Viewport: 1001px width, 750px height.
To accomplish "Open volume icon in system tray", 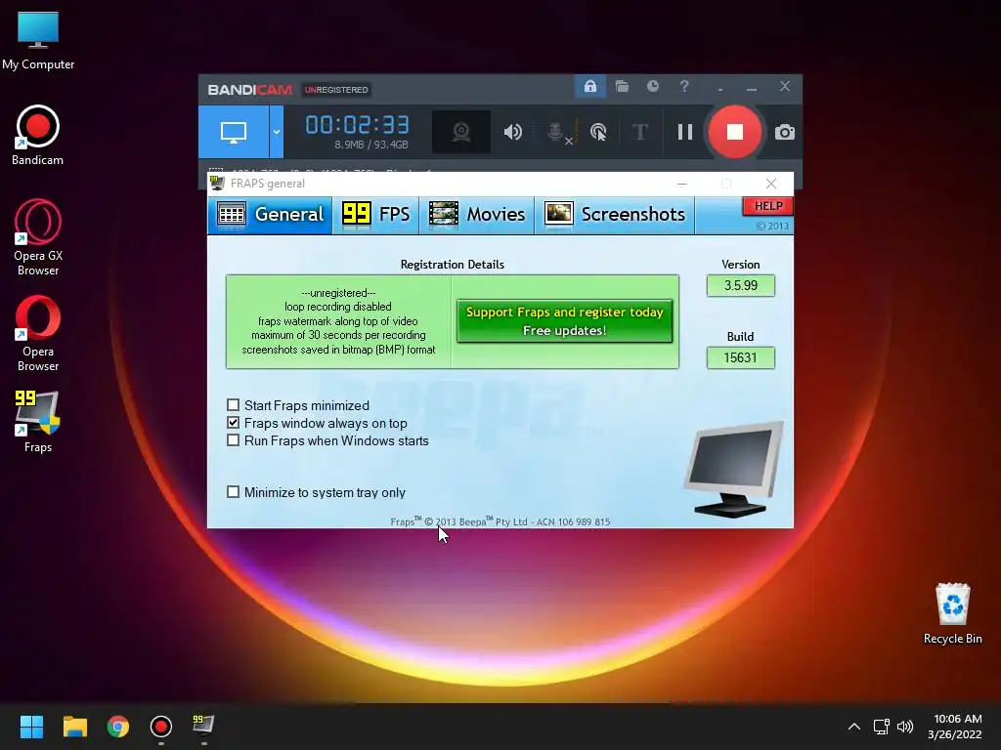I will (904, 727).
